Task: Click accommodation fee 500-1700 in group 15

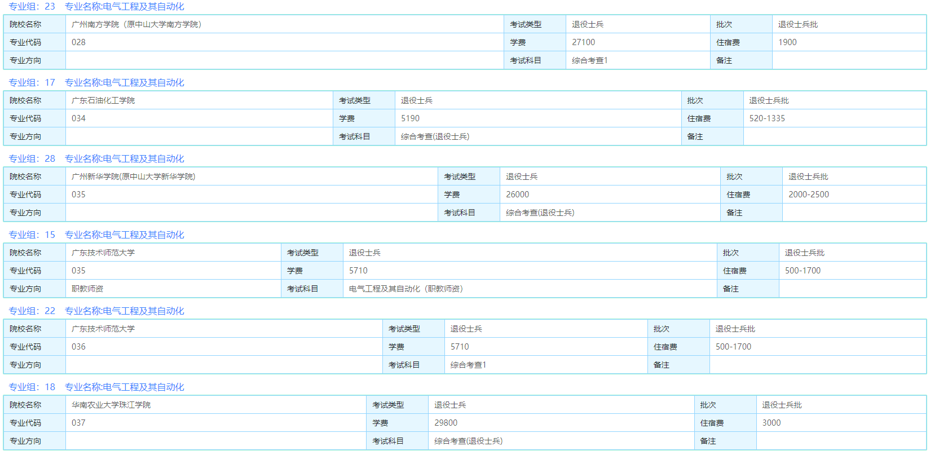Action: 803,271
